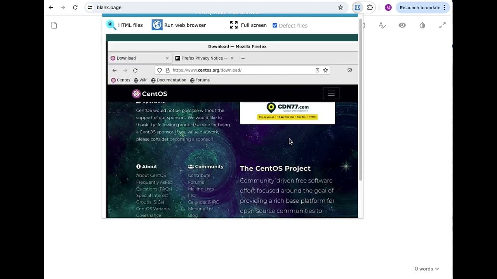497x279 pixels.
Task: Open Chrome's extensions puzzle icon
Action: 370,7
